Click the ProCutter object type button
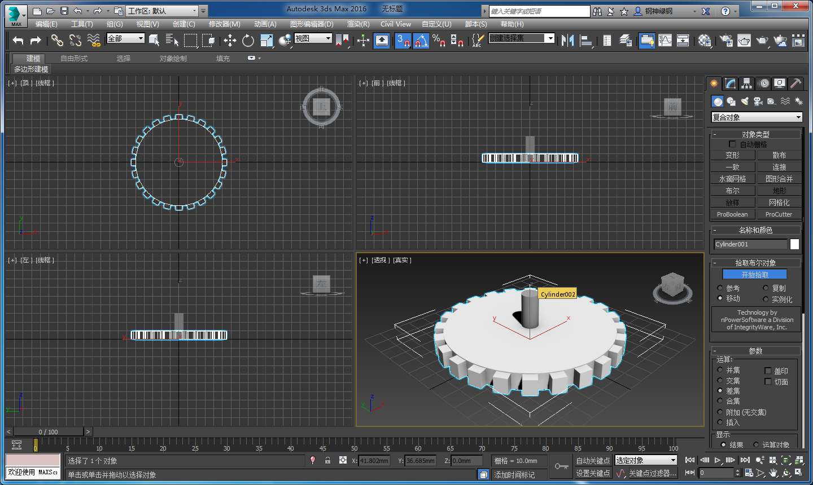This screenshot has width=813, height=485. pyautogui.click(x=779, y=214)
